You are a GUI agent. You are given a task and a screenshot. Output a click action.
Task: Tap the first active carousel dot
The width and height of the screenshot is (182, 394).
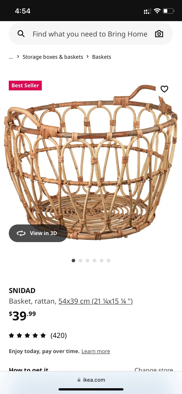[x=73, y=260]
